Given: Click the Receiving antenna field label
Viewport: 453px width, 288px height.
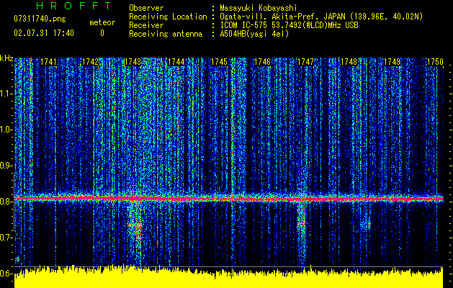Looking at the screenshot, I should pos(166,34).
